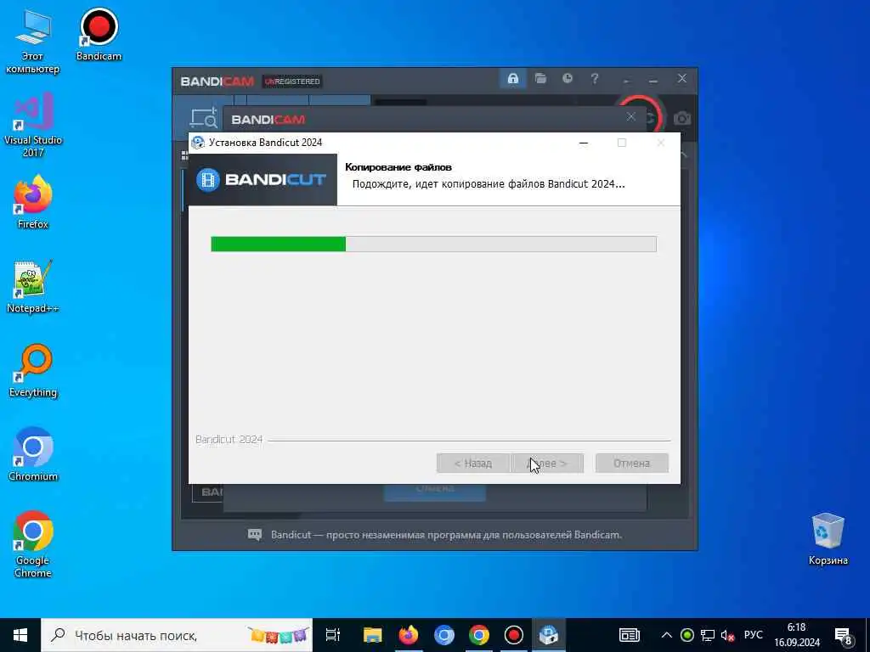870x652 pixels.
Task: Open the Windows Start menu
Action: point(20,635)
